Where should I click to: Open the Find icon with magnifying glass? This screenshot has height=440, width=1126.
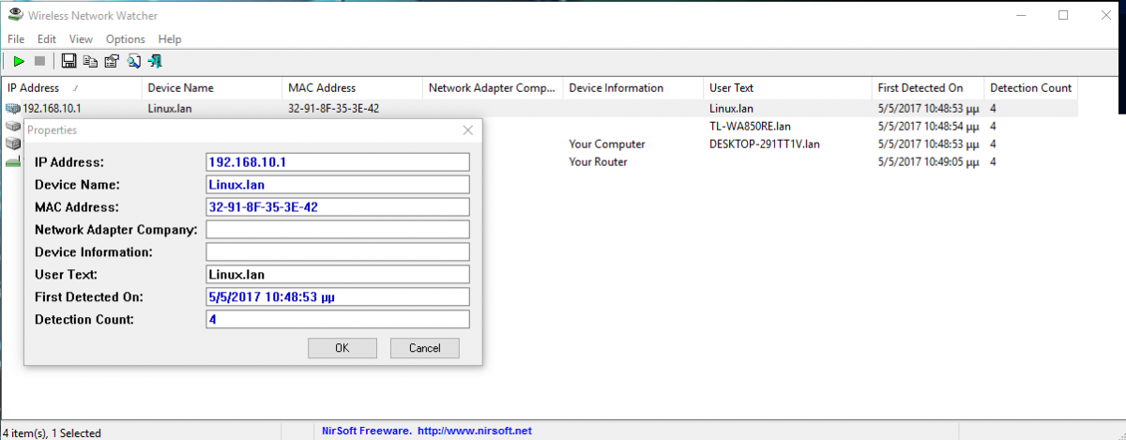(x=133, y=61)
